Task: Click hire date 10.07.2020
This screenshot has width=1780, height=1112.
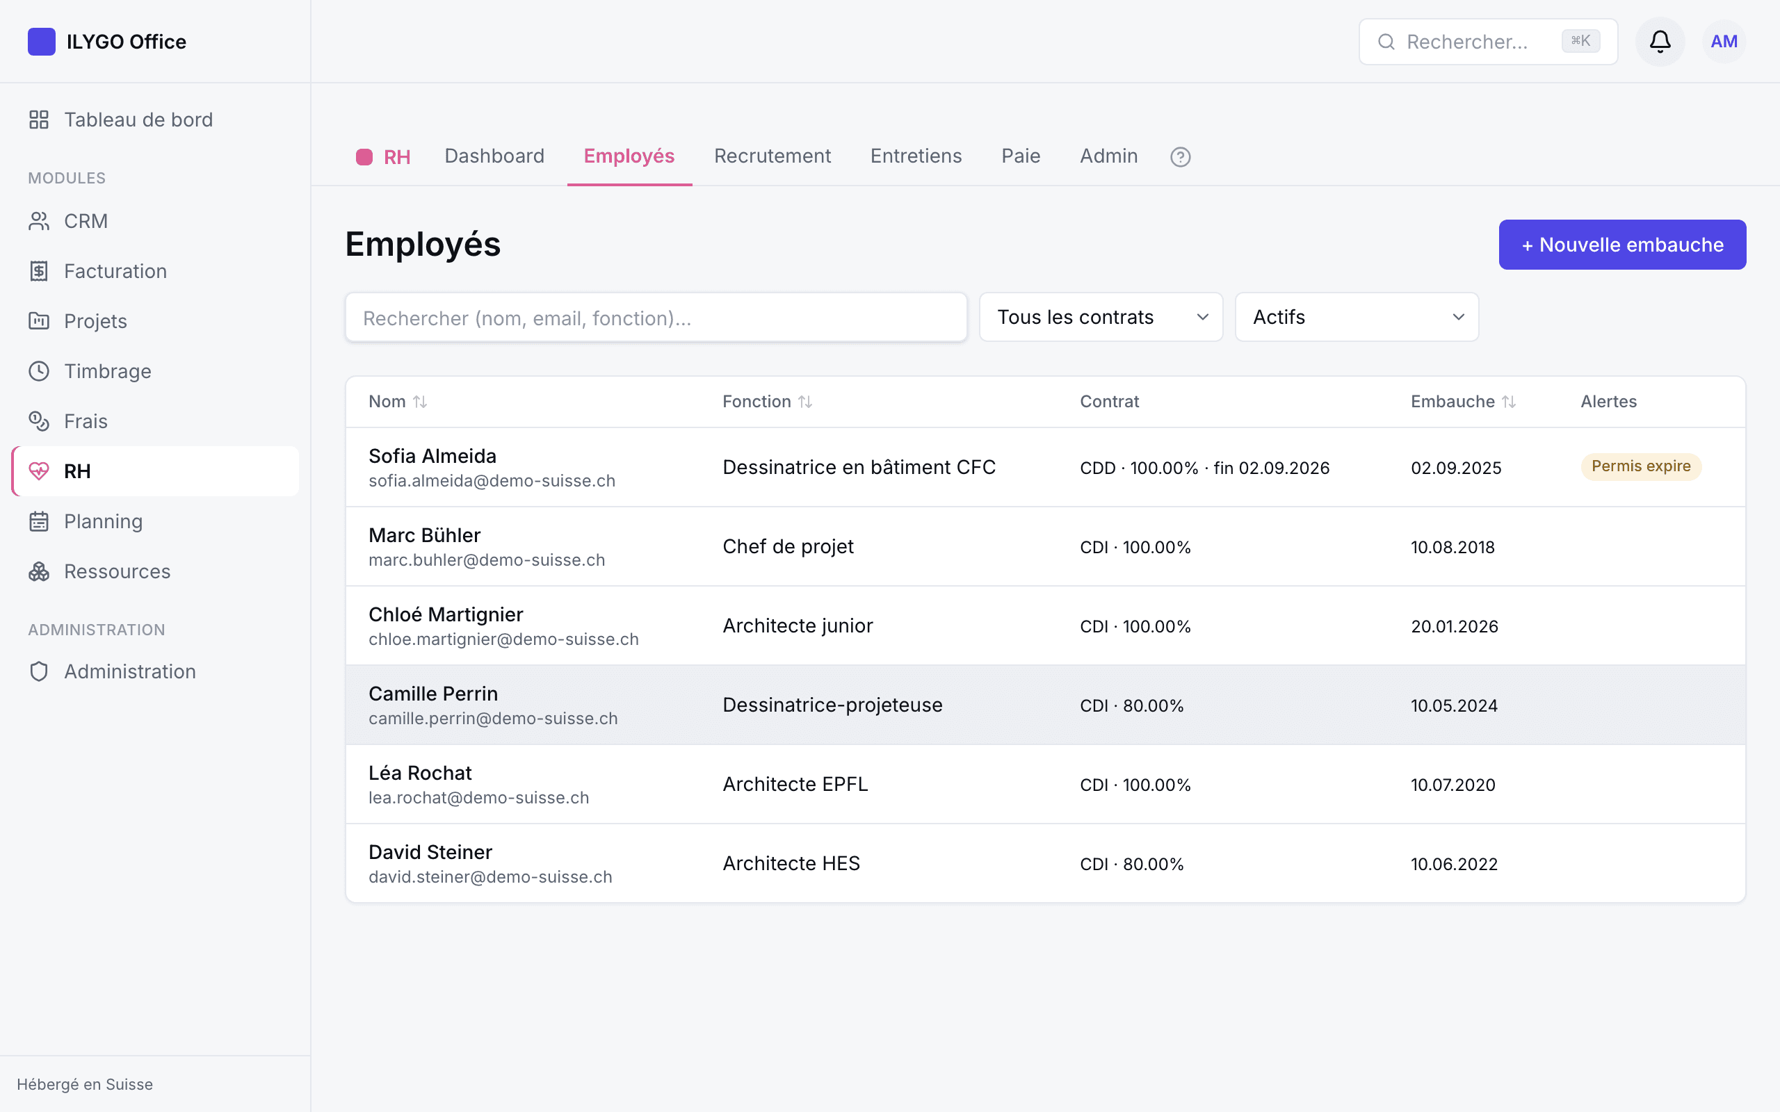Action: (1453, 785)
